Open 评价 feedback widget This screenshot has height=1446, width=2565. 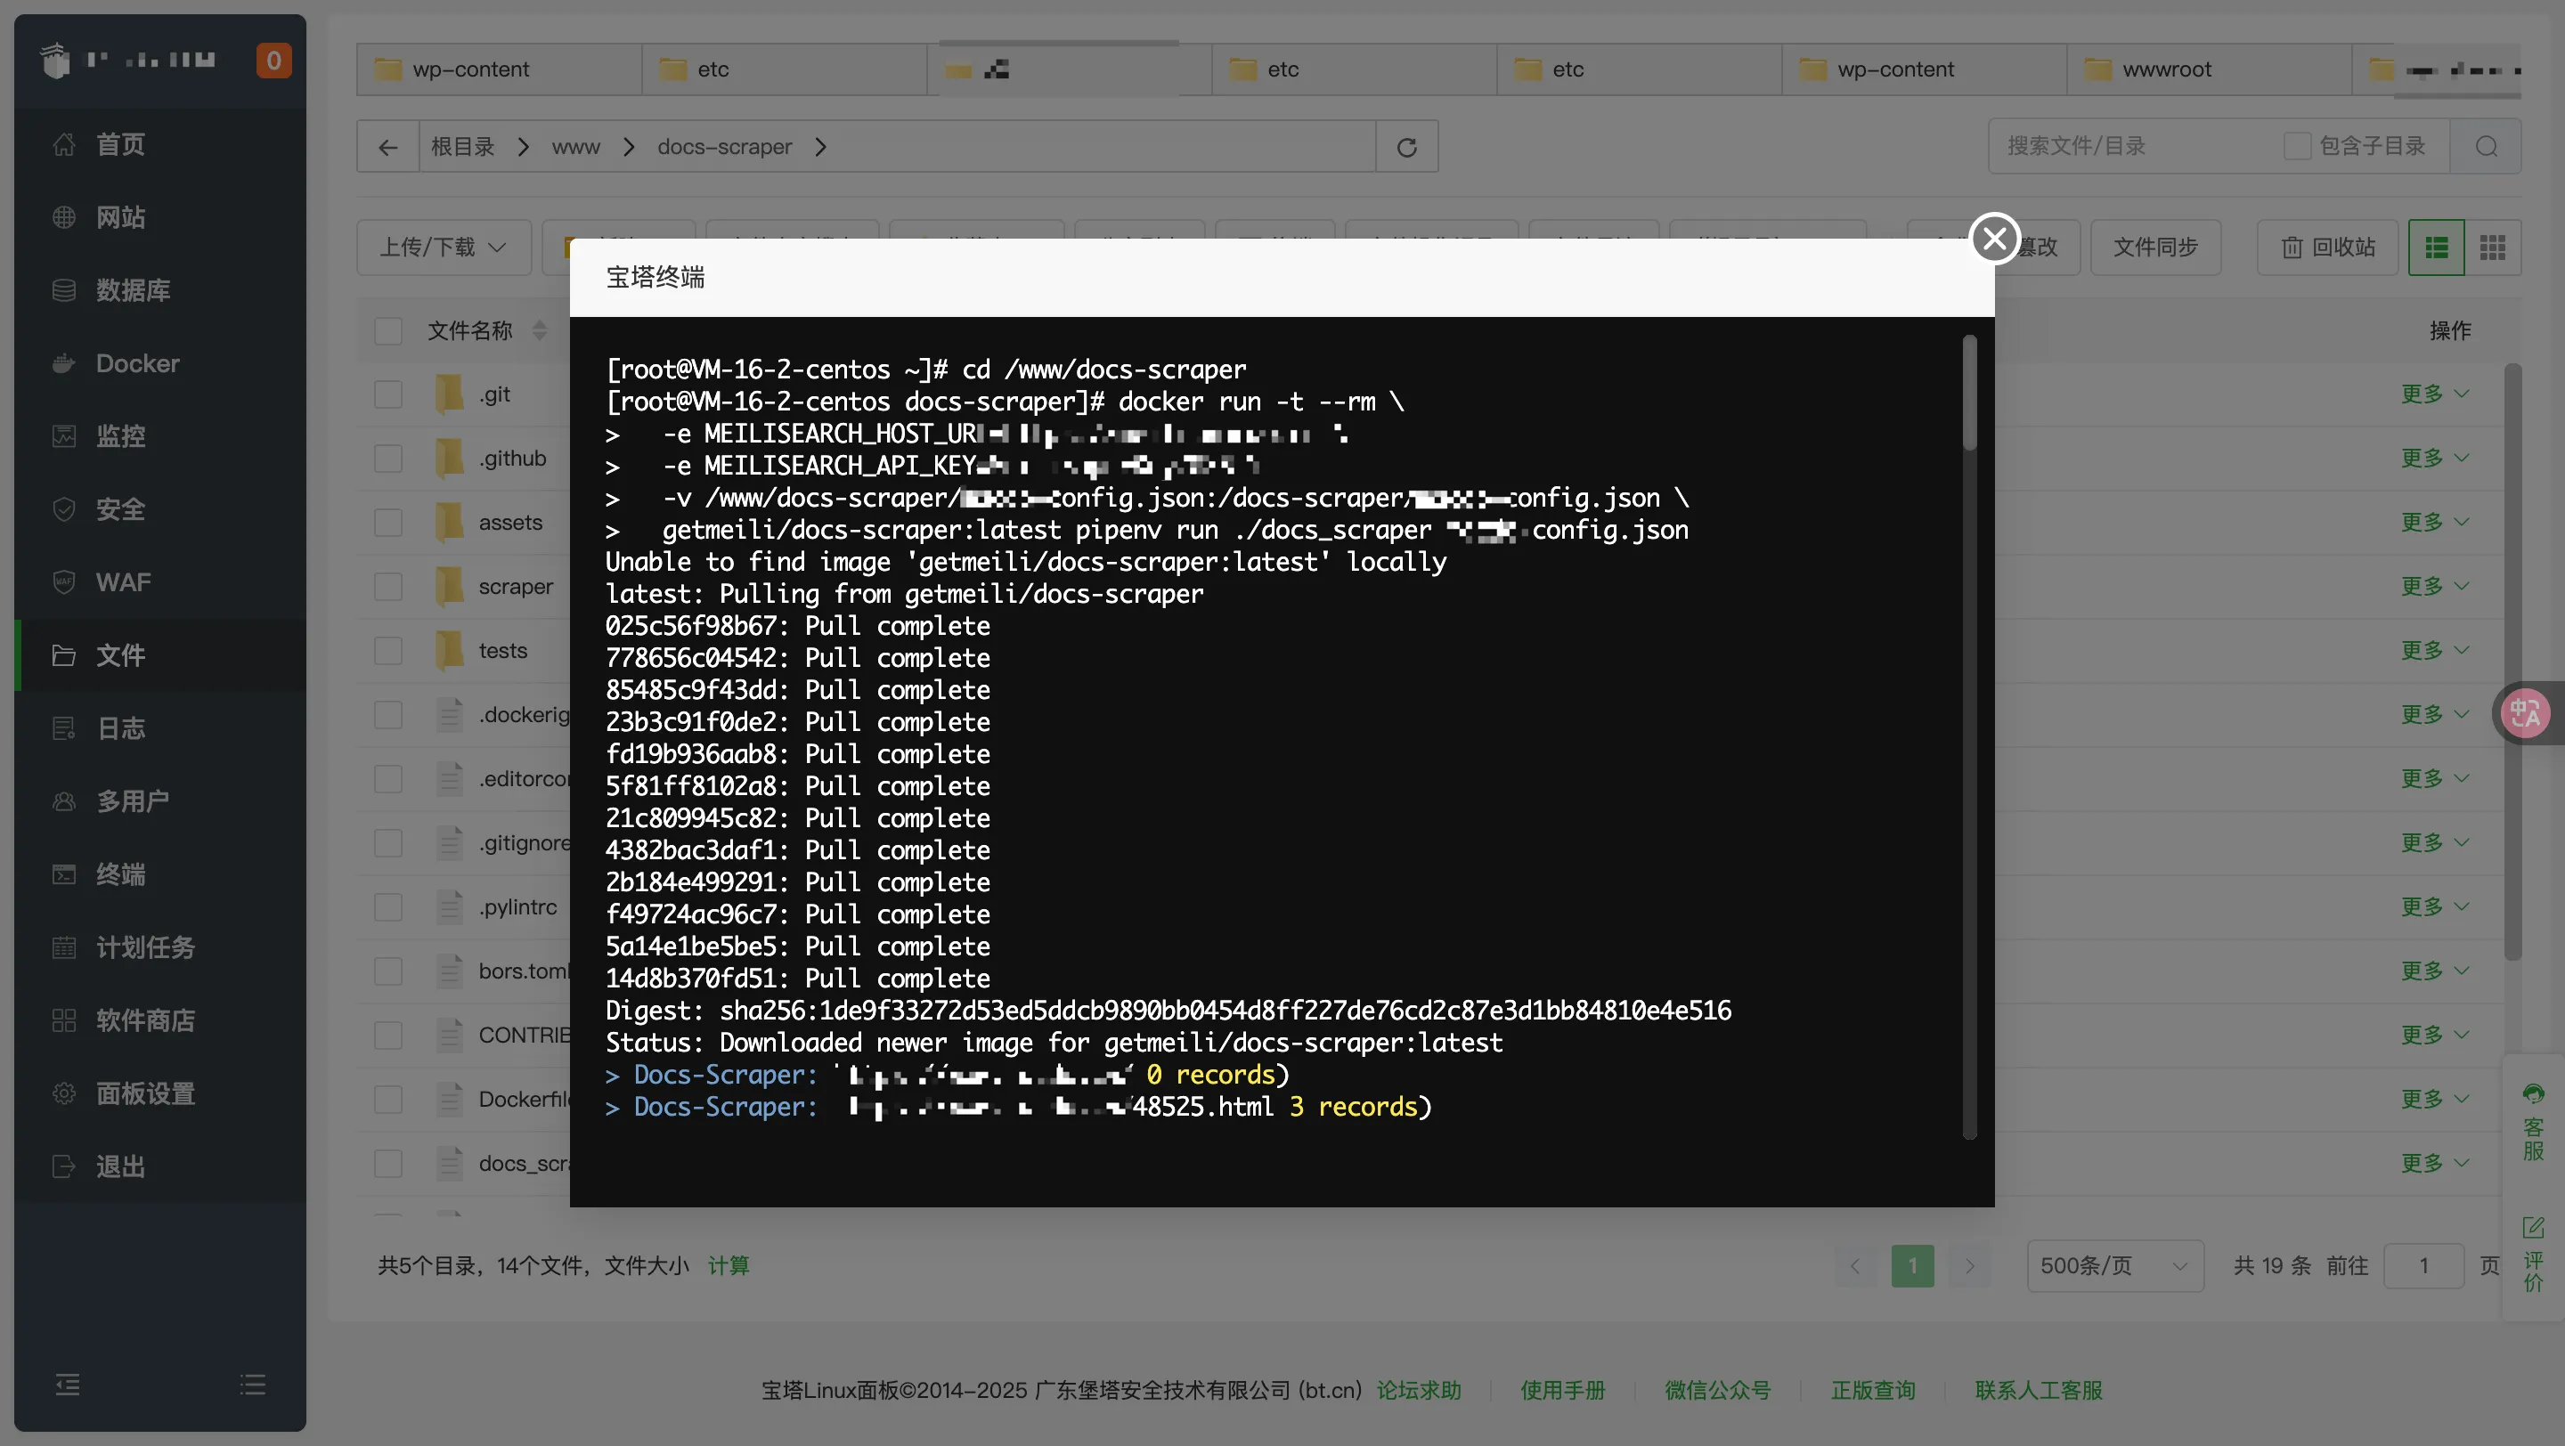tap(2533, 1254)
